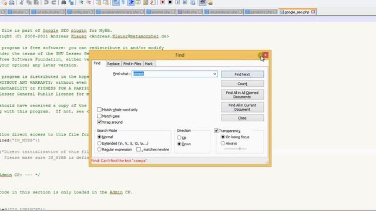Click the Copy toolbar icon
The height and width of the screenshot is (211, 376).
[29, 2]
